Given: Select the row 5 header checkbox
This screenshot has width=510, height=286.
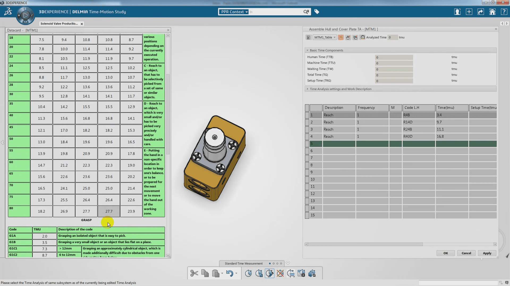Looking at the screenshot, I should 307,144.
